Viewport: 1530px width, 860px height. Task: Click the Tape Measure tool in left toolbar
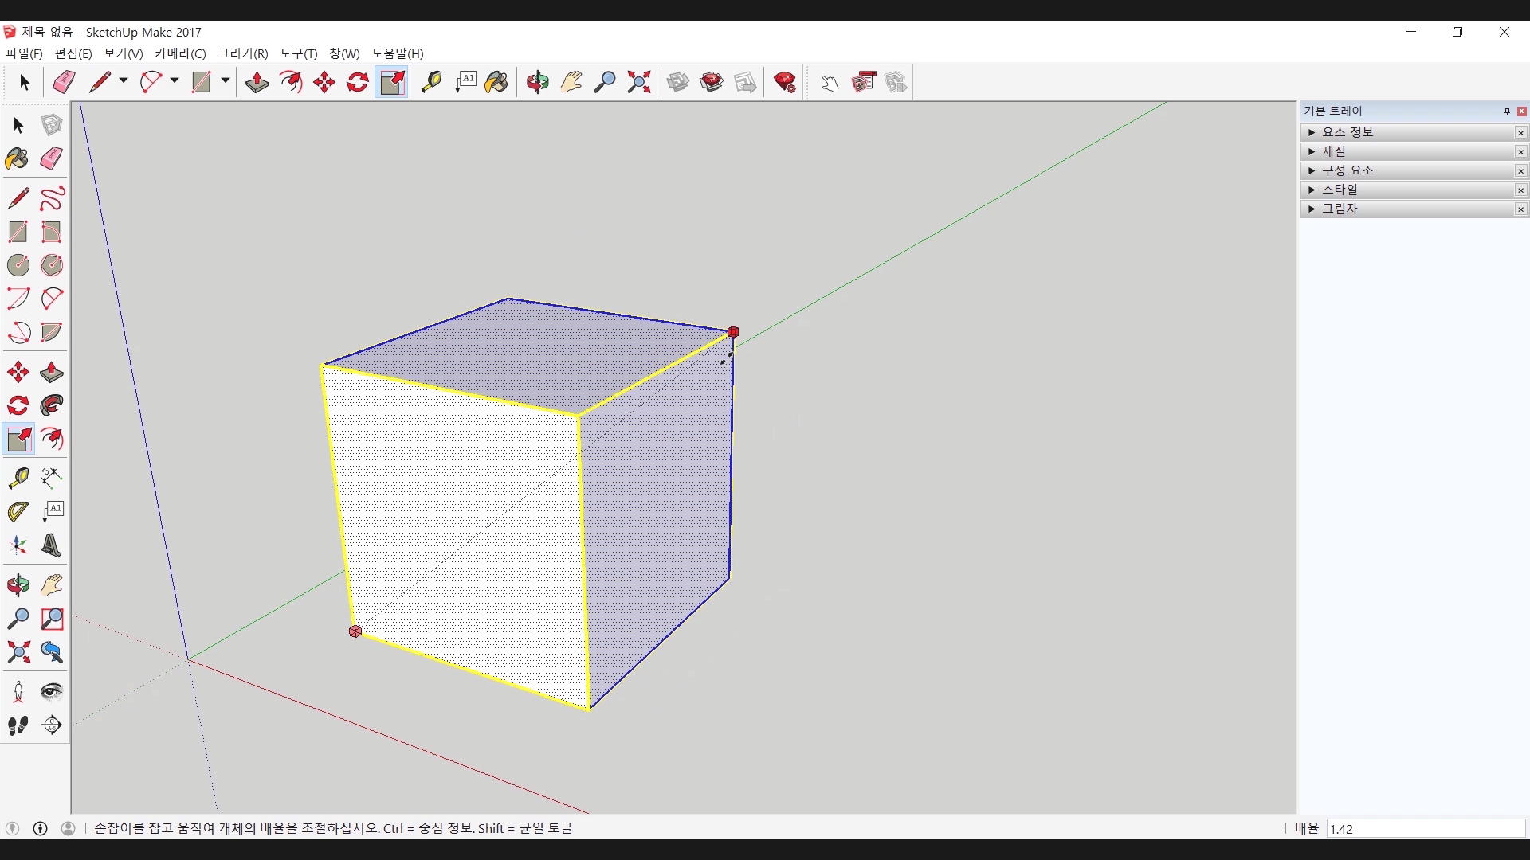point(18,477)
